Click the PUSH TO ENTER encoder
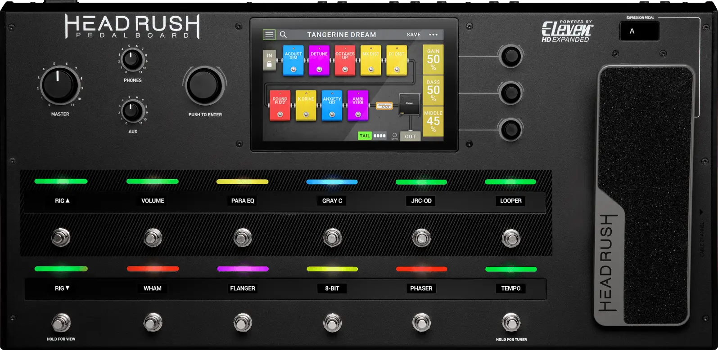 (x=205, y=86)
